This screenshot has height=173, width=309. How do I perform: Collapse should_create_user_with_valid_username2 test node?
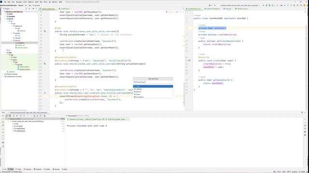coord(9,122)
